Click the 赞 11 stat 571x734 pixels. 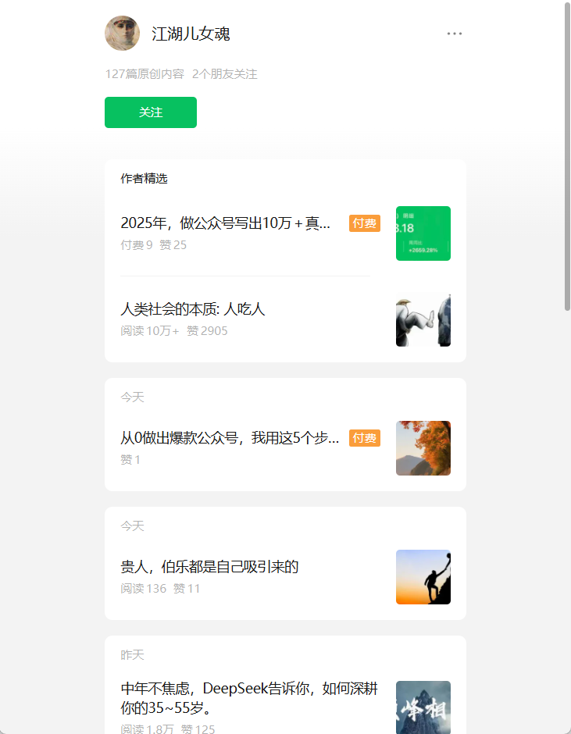coord(187,589)
